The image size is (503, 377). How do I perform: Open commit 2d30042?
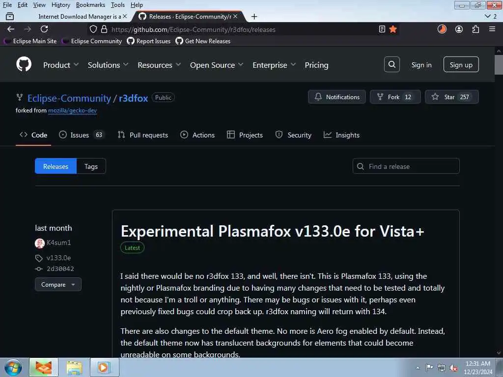coord(60,269)
